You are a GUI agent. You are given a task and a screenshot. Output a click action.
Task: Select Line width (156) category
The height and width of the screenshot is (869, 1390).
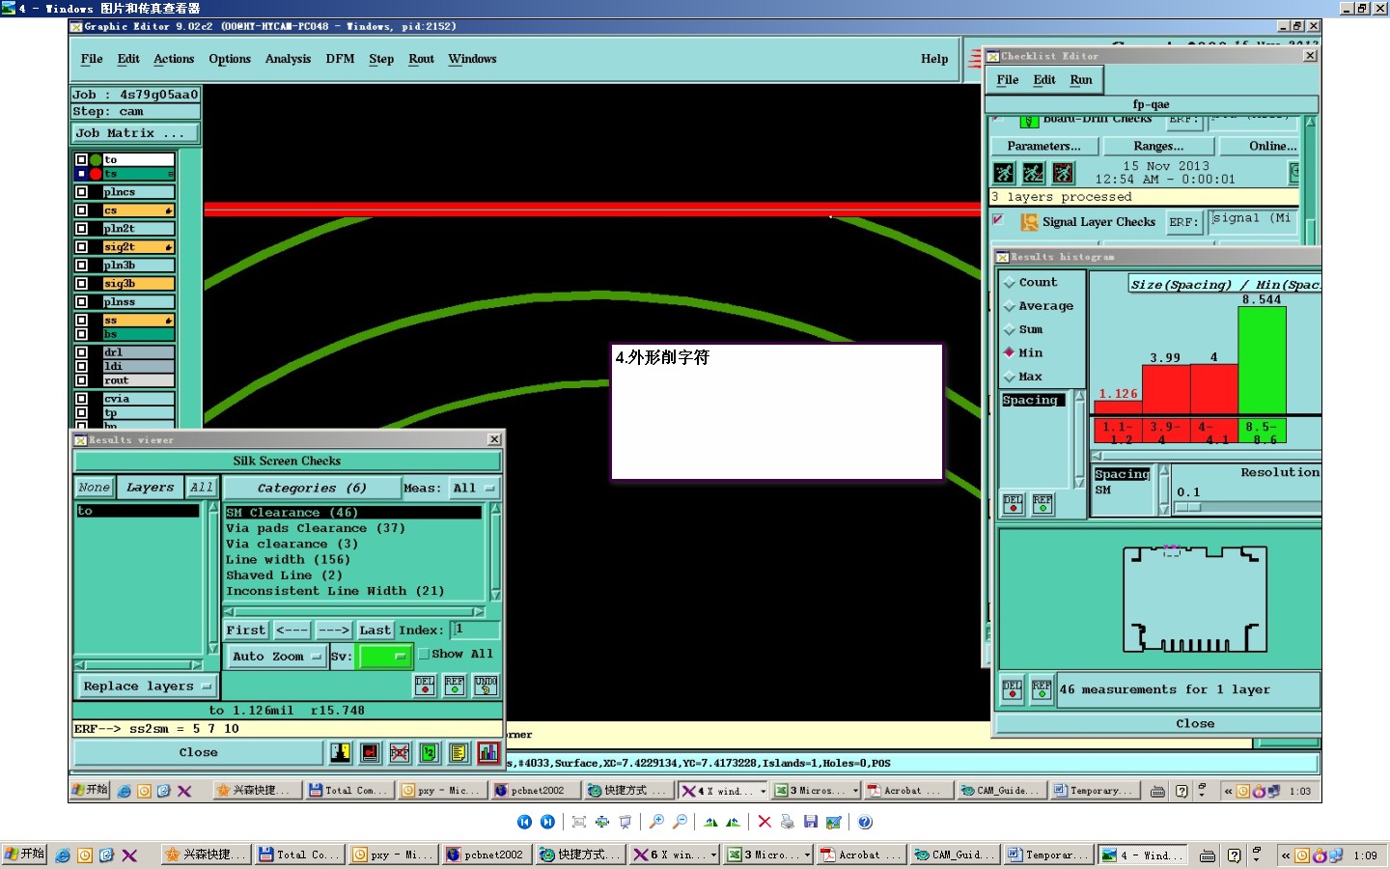tap(288, 560)
